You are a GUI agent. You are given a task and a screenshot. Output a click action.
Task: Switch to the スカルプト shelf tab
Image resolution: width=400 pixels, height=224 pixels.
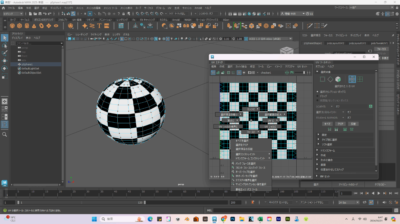pyautogui.click(x=63, y=20)
